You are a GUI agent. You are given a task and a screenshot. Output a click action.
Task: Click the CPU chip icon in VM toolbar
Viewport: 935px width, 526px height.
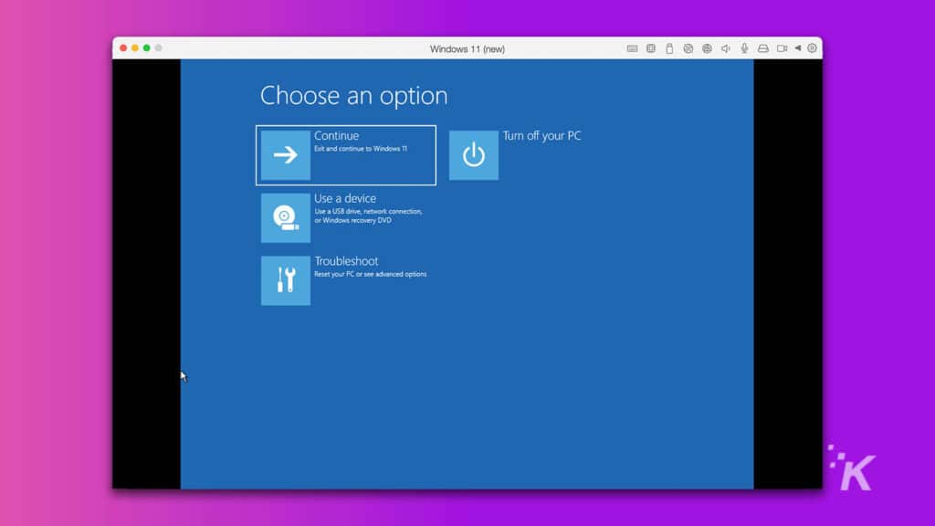[650, 49]
